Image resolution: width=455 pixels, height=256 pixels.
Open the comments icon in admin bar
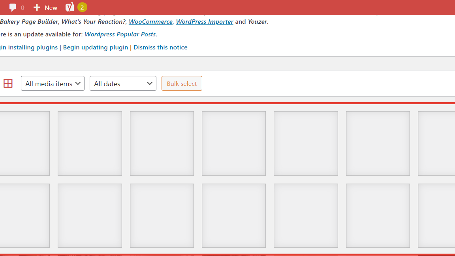13,8
